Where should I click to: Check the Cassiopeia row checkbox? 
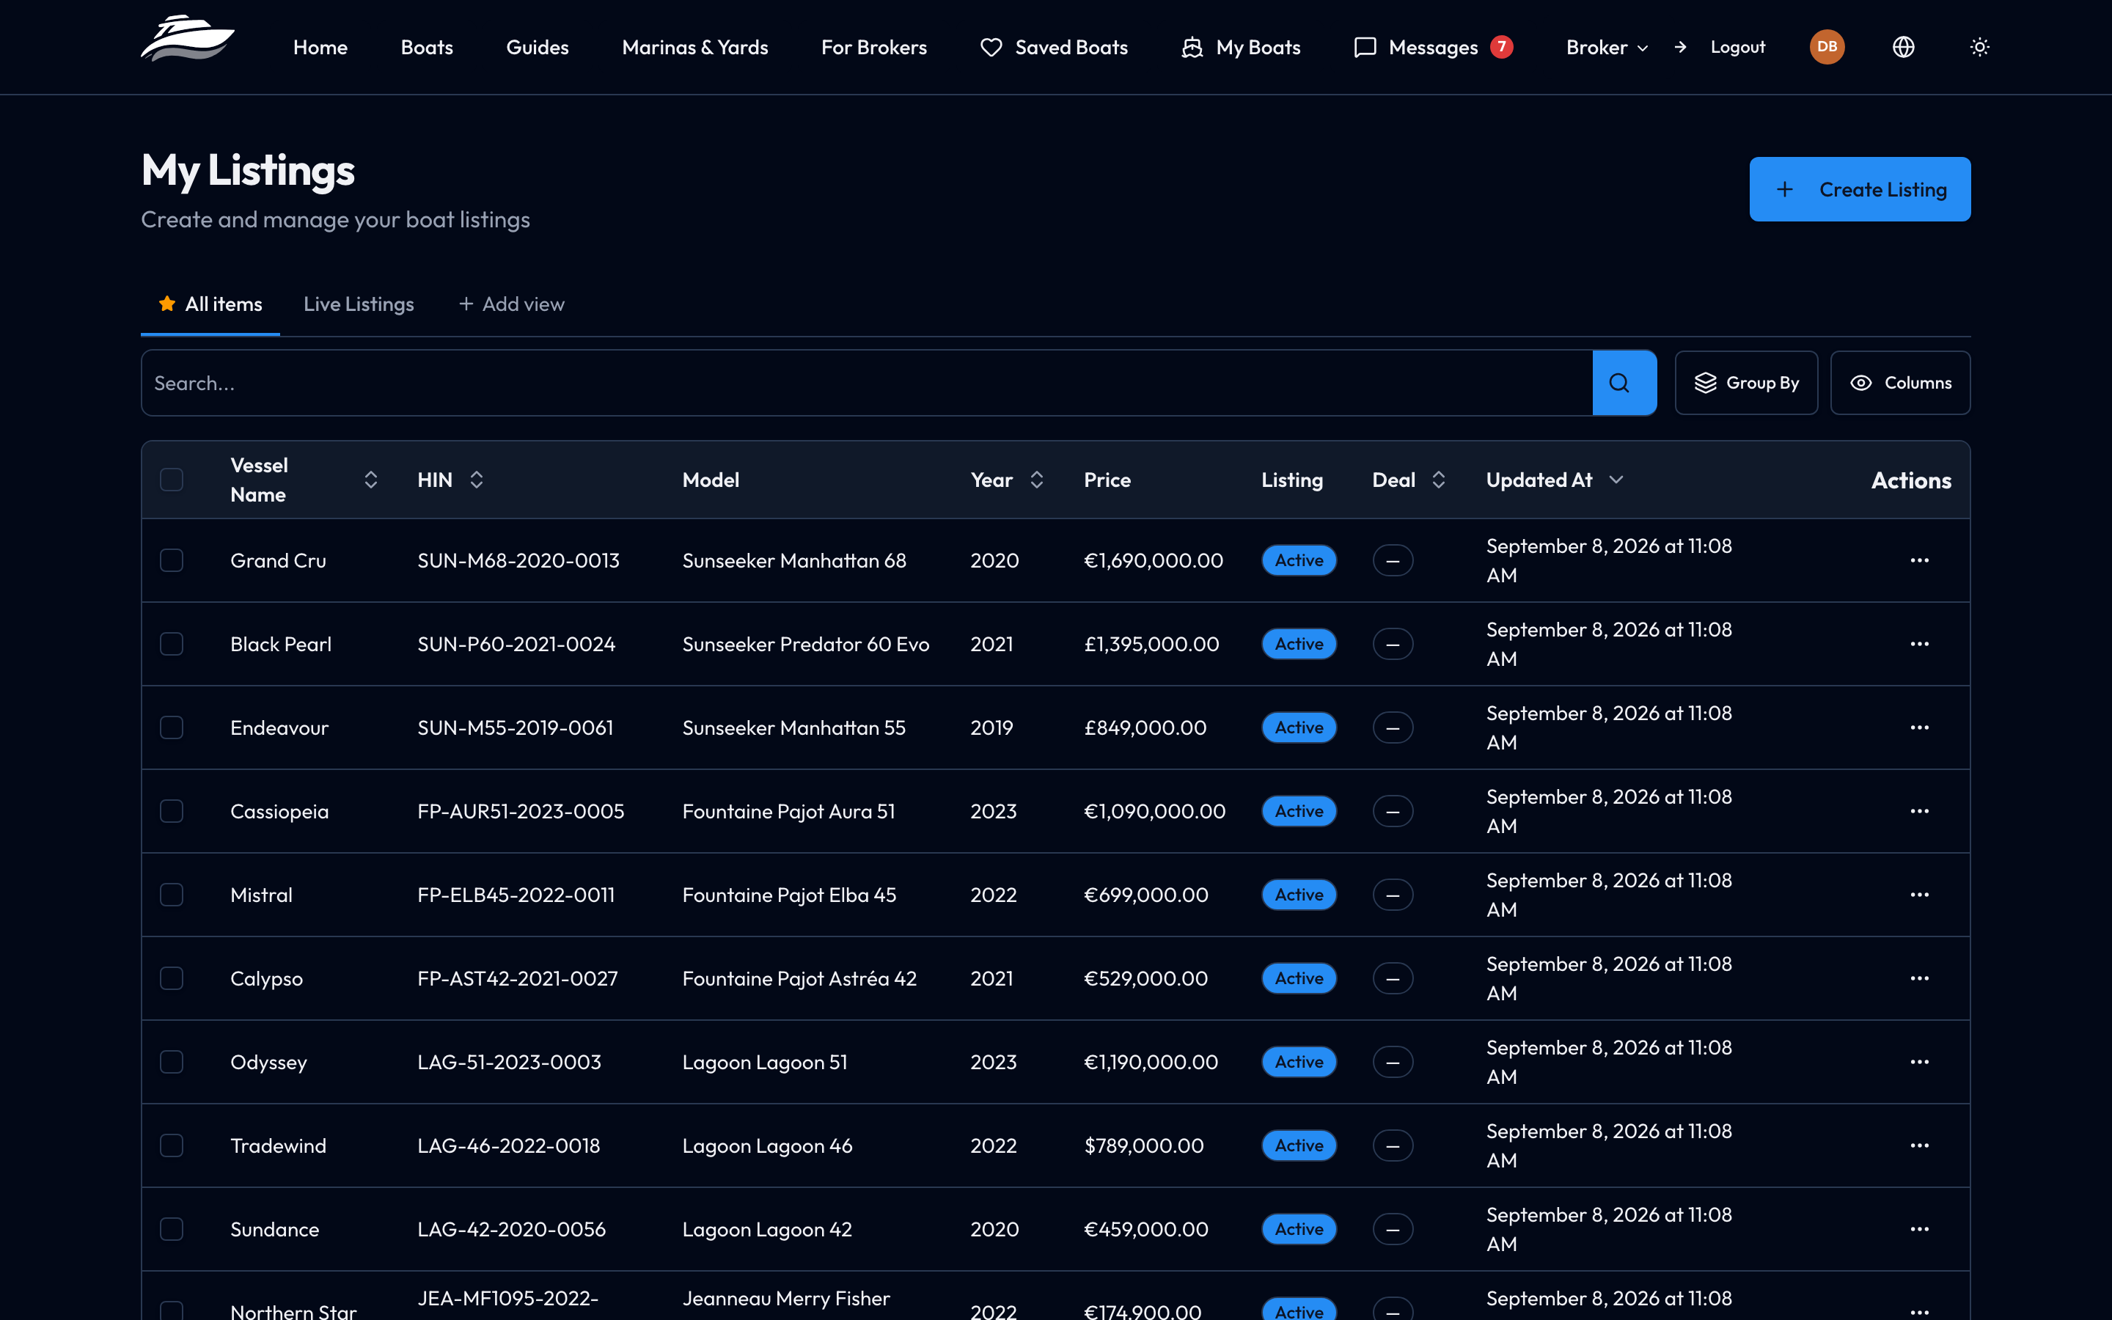coord(172,811)
